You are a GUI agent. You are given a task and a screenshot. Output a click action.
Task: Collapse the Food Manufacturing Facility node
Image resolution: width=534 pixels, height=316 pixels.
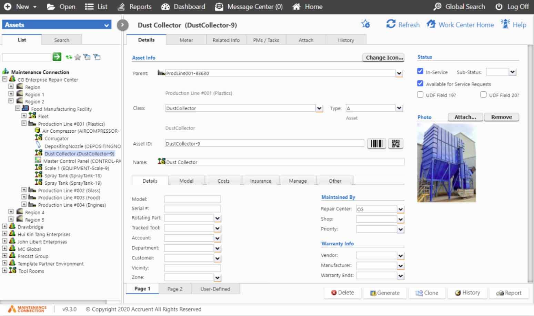[17, 108]
